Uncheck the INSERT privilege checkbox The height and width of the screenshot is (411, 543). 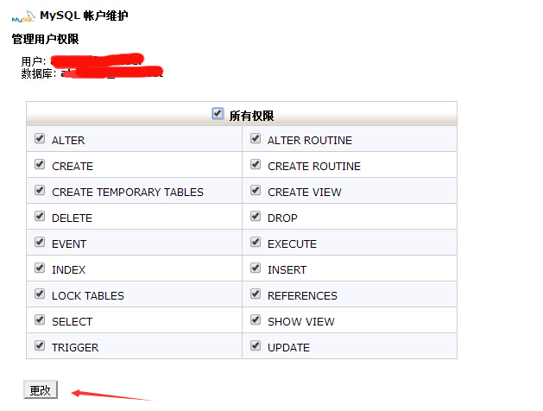point(256,268)
